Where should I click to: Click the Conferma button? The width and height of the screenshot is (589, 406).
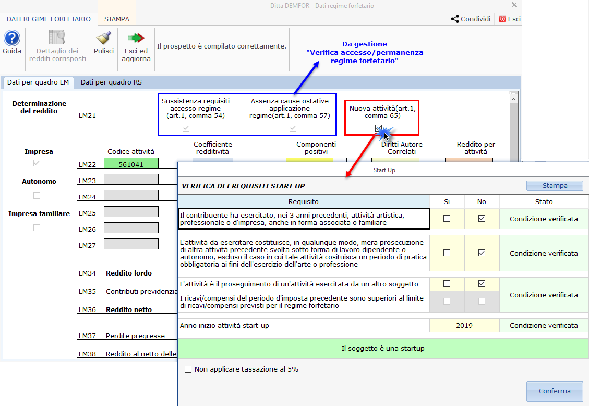pos(554,391)
